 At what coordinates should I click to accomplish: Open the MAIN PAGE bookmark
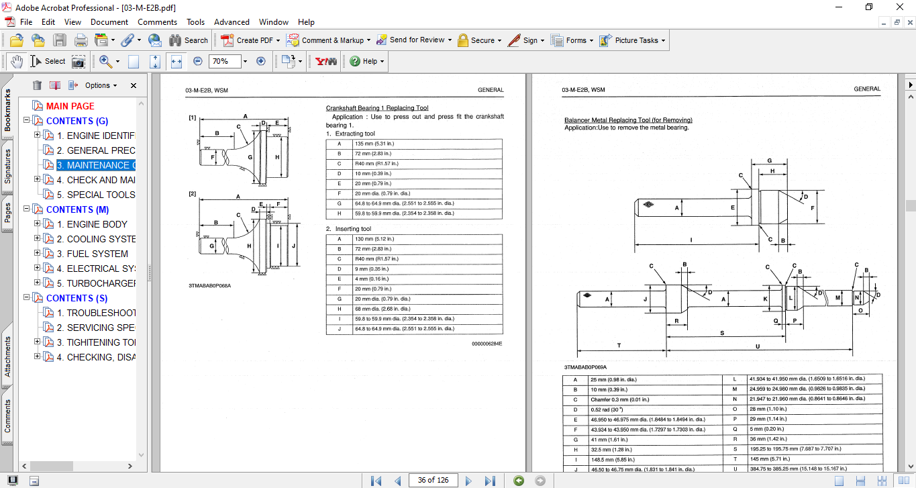[70, 106]
